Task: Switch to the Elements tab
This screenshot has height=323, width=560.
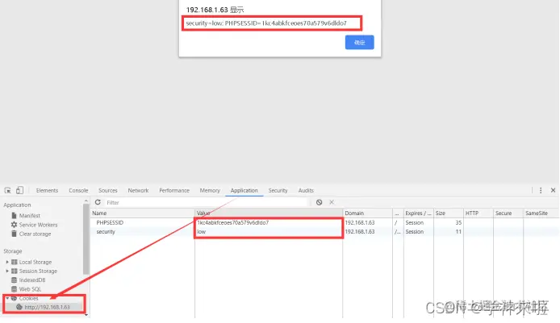Action: (x=47, y=190)
